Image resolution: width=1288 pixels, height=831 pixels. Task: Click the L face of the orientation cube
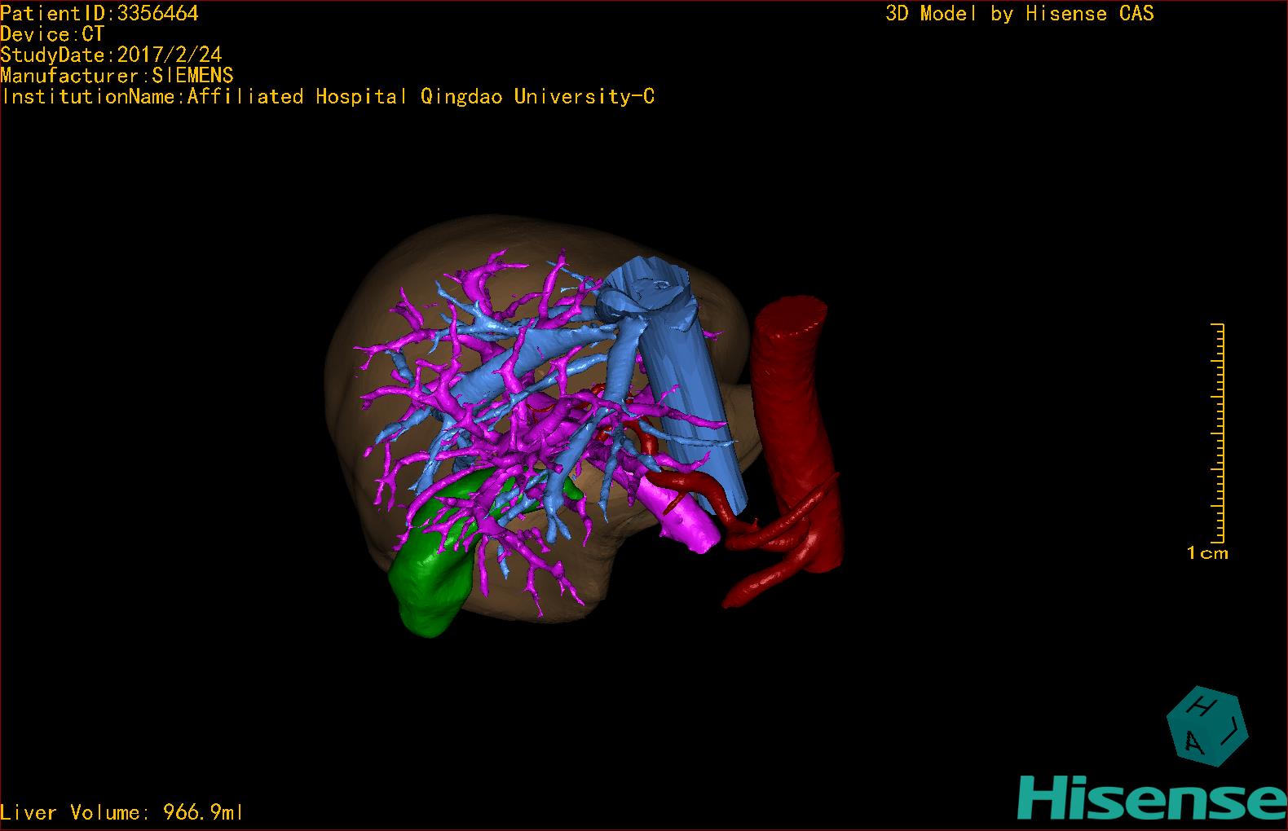(x=1233, y=732)
